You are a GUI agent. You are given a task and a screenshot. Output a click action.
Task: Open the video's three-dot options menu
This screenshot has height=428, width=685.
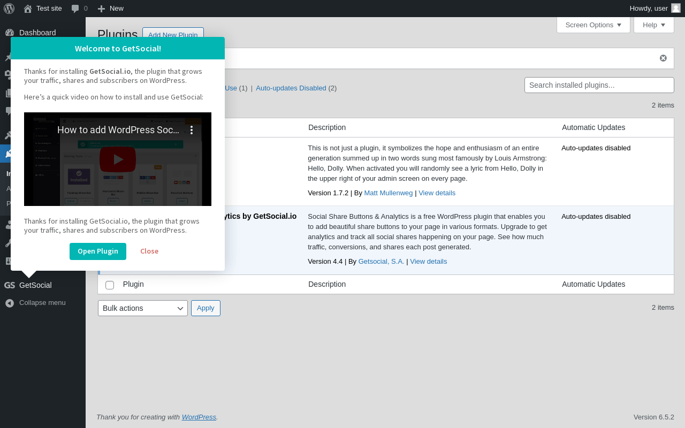point(192,130)
